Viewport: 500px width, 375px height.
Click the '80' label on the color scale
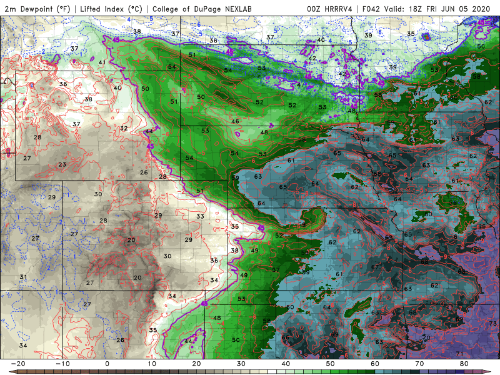[x=464, y=364]
